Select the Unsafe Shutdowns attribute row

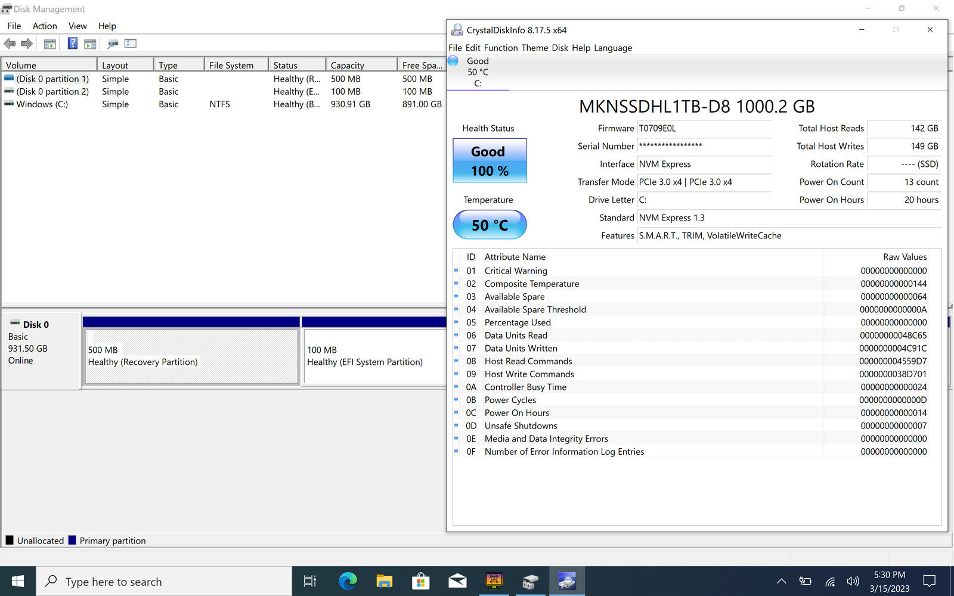696,426
